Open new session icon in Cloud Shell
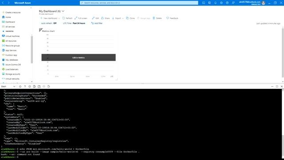 [x=39, y=87]
